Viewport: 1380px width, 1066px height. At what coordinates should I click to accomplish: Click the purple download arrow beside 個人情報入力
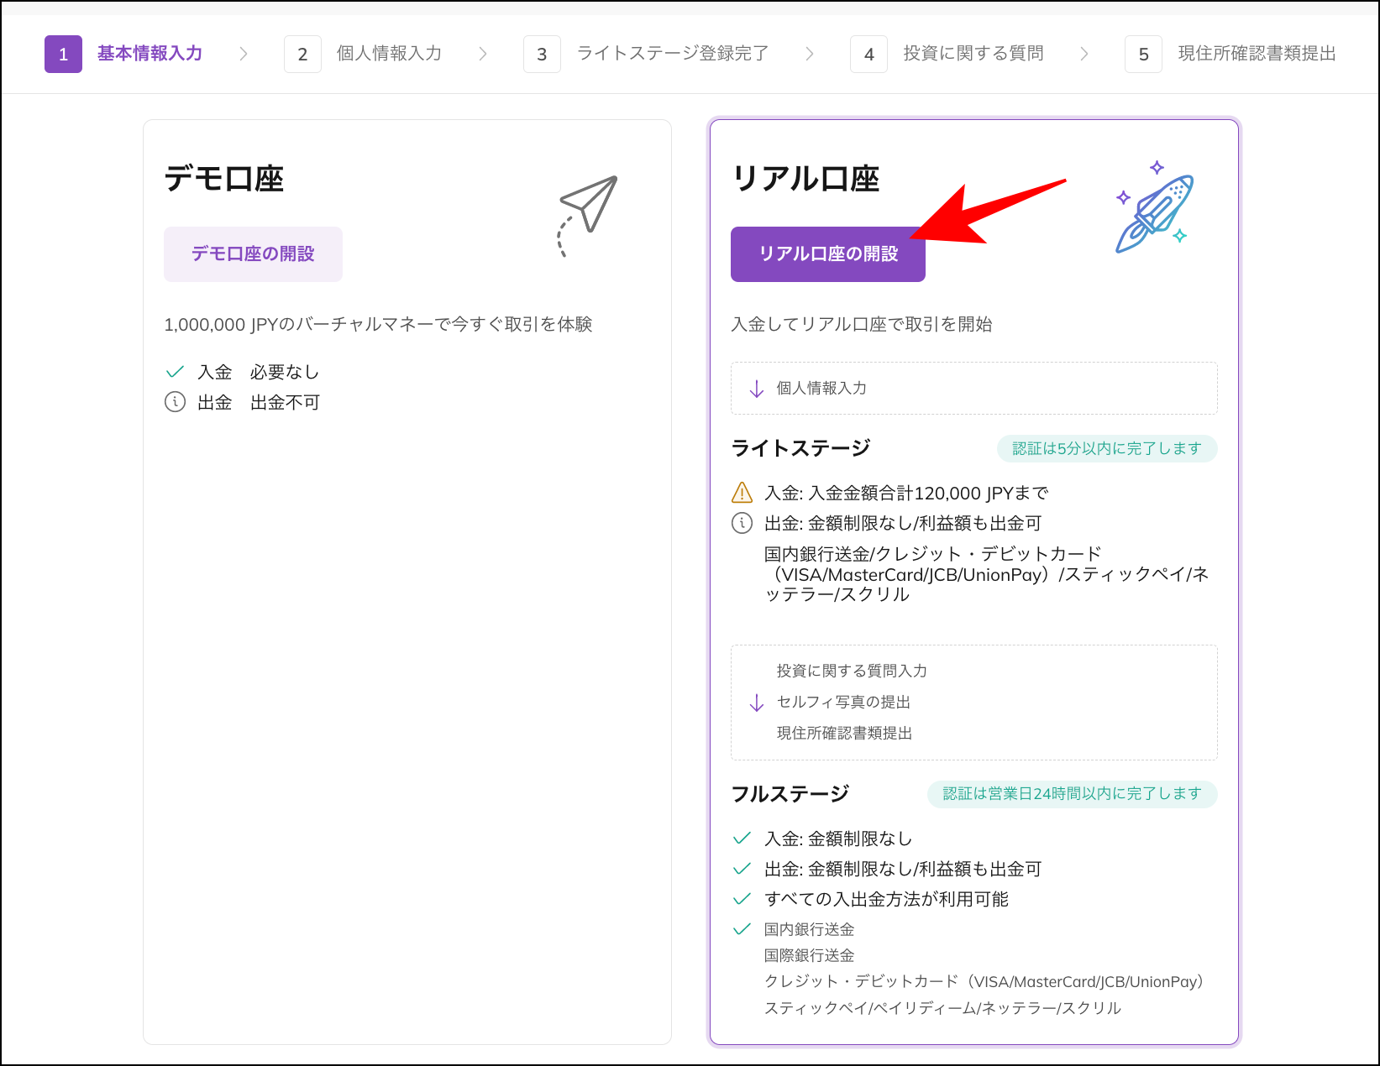click(754, 388)
